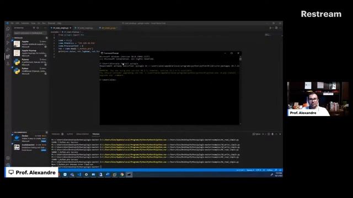This screenshot has width=353, height=198.
Task: Open the View menu
Action: point(33,23)
